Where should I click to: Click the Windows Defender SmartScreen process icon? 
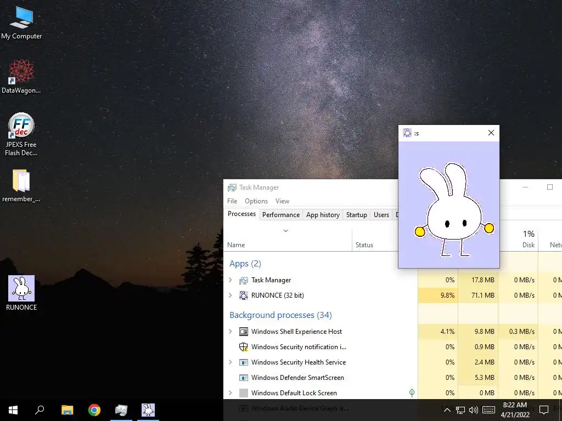(x=243, y=378)
